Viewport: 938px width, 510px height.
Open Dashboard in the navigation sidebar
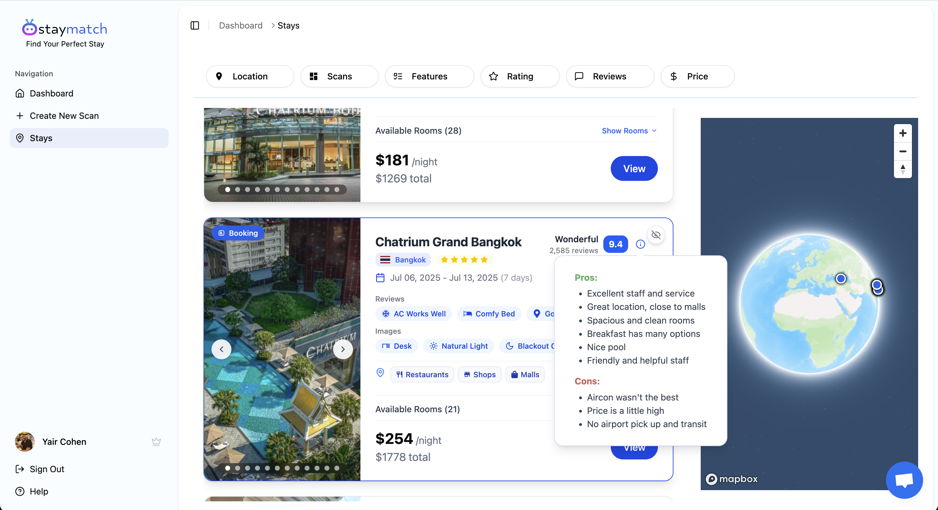89,93
